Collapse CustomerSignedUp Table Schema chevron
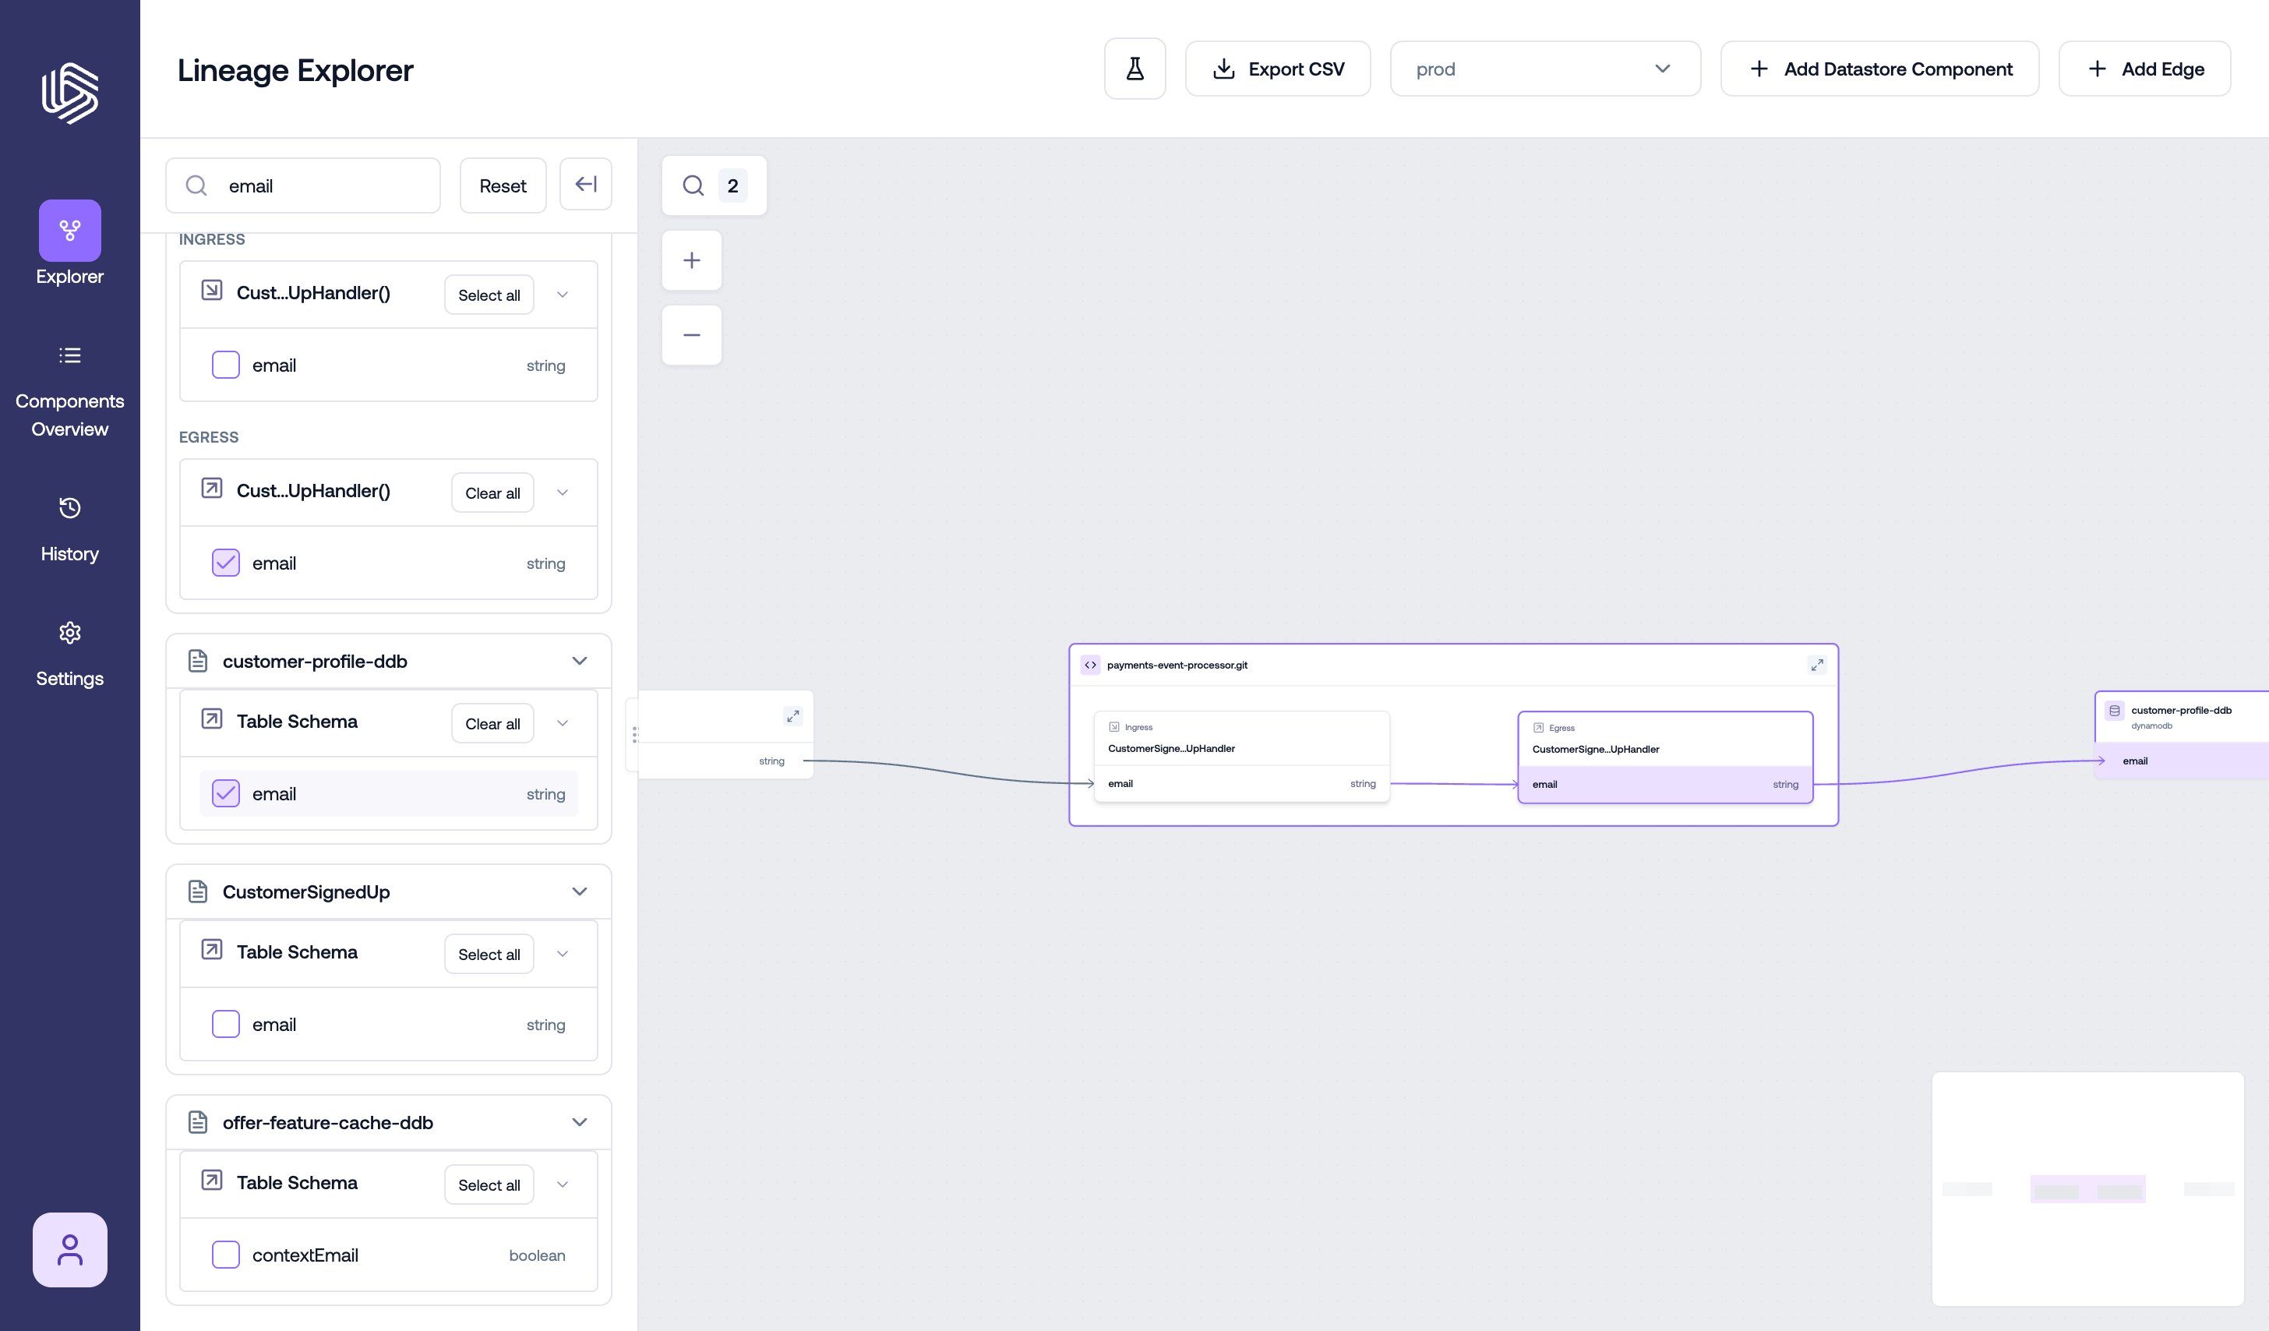2269x1331 pixels. click(563, 954)
